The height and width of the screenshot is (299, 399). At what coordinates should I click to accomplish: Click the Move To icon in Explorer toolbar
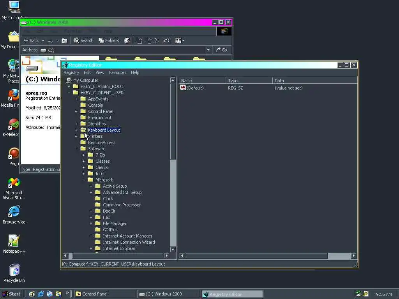pos(139,40)
